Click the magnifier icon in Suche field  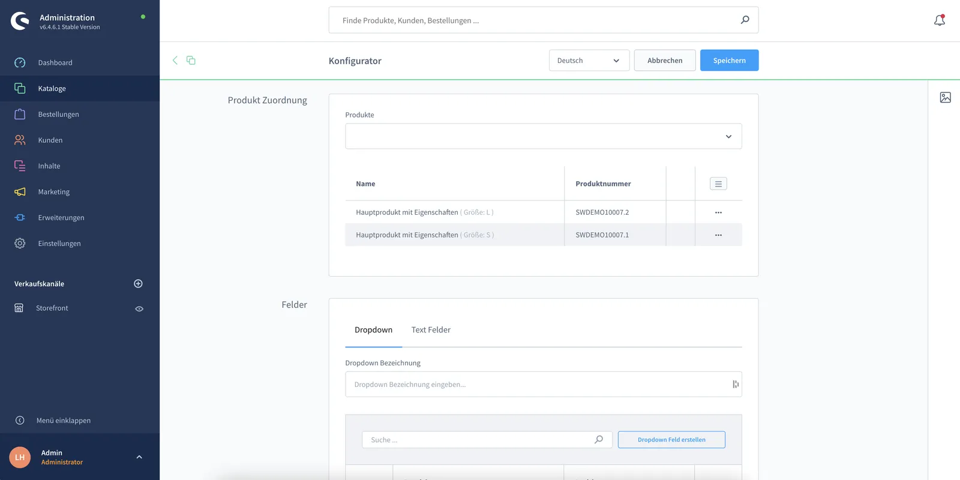598,440
